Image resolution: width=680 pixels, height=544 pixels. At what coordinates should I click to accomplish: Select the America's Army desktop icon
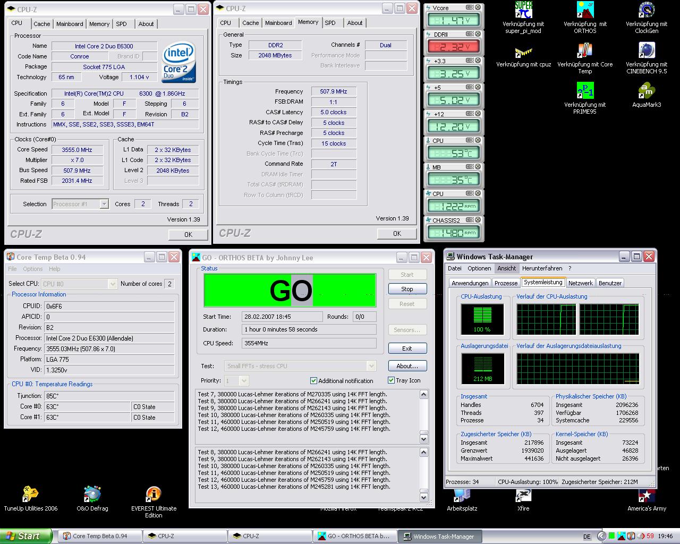click(x=647, y=500)
